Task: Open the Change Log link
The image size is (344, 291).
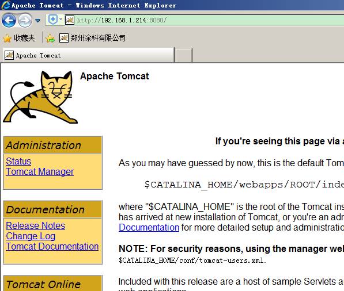Action: pos(31,236)
